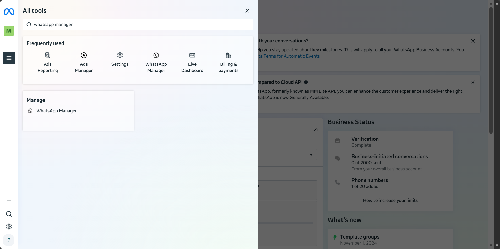Click the Manage section heading
This screenshot has height=249, width=500.
(x=36, y=100)
